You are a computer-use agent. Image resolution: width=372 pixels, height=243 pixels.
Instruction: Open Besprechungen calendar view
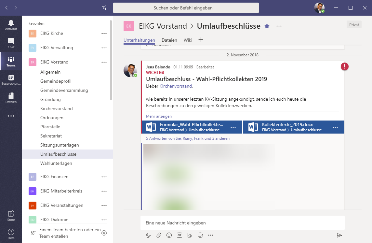coord(11,80)
